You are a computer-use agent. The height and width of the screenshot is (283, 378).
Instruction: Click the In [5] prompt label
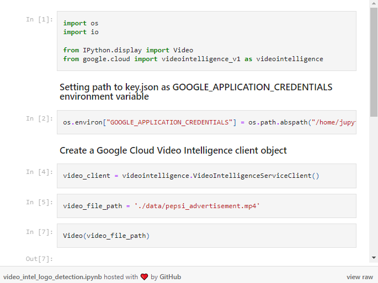[x=39, y=202]
